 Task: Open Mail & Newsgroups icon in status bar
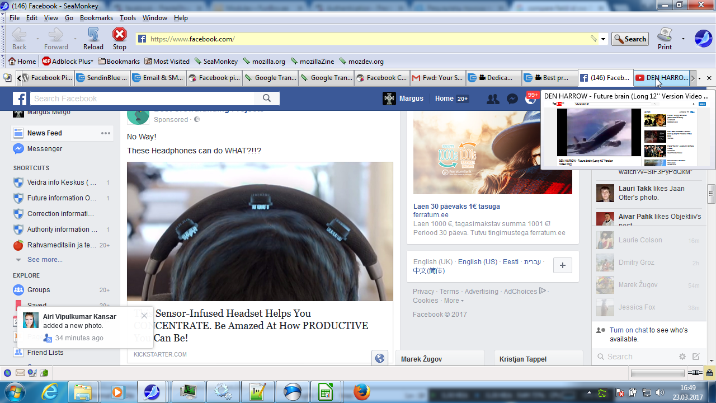[20, 373]
